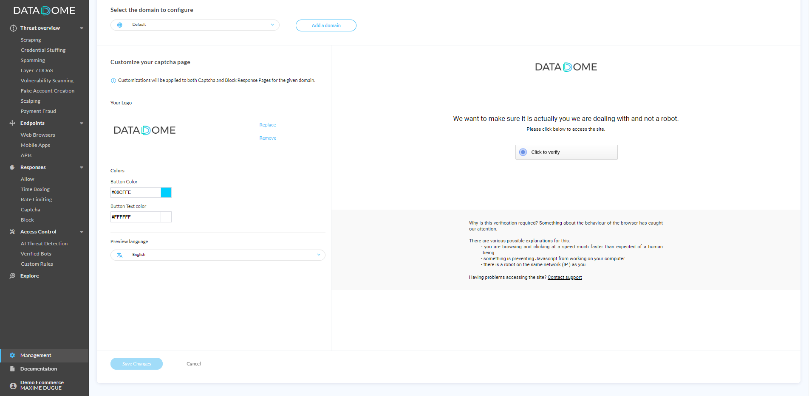Collapse the Threat overview section arrow
This screenshot has height=396, width=809.
pyautogui.click(x=82, y=28)
